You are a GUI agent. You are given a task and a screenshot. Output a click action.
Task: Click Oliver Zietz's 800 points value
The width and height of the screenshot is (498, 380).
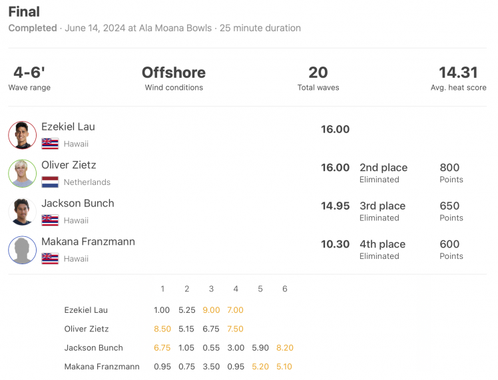(x=449, y=167)
